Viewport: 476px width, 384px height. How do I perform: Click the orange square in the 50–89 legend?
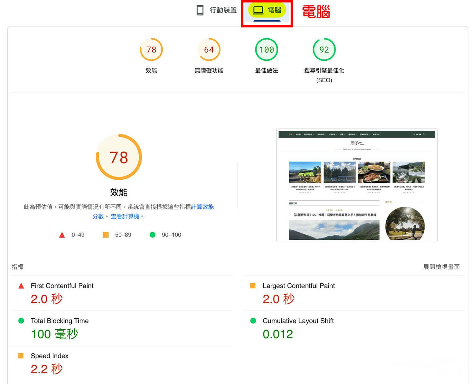pos(105,235)
